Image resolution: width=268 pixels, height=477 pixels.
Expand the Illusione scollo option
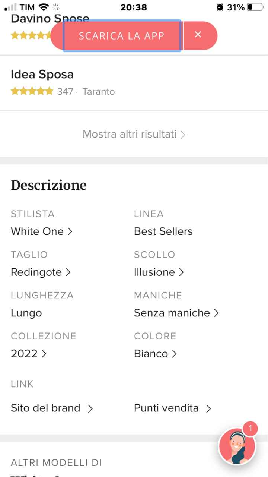[159, 272]
